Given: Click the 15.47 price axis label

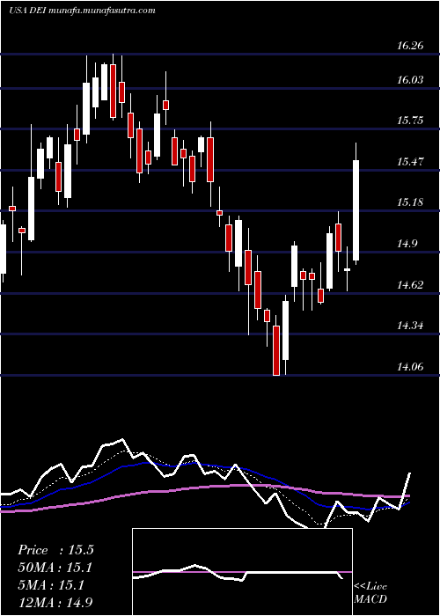Looking at the screenshot, I should point(410,161).
